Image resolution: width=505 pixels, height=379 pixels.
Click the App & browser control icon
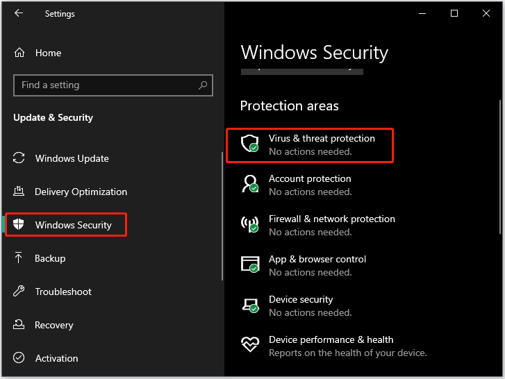click(249, 264)
